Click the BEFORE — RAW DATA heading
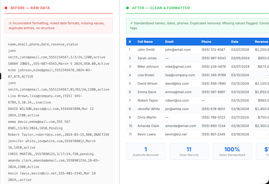Screen dimensions: 269x184 click(x=30, y=8)
